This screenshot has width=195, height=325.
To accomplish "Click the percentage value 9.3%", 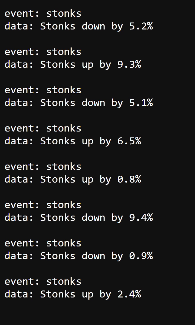I will 129,65.
